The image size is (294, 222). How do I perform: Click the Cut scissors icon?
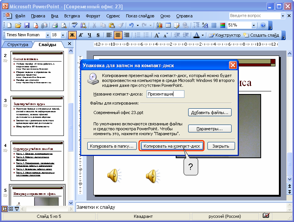(94, 25)
